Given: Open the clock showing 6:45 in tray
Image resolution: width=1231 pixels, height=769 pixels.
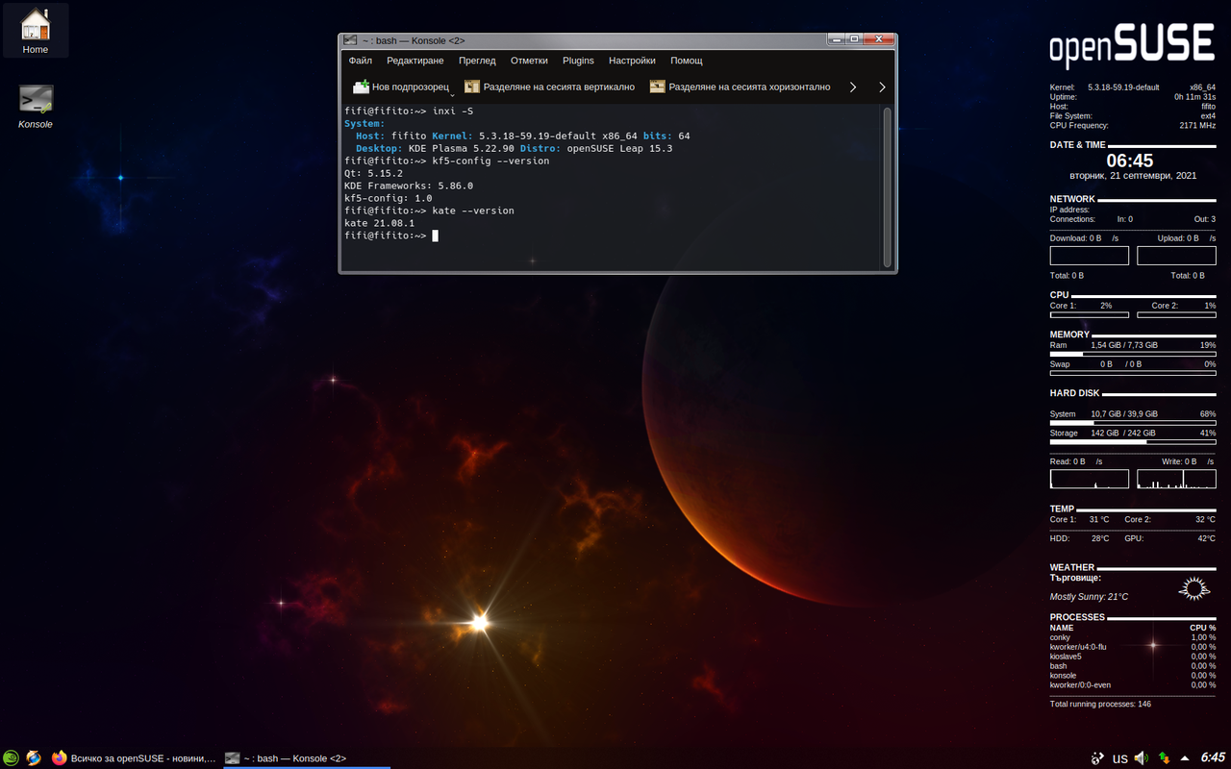Looking at the screenshot, I should 1213,758.
